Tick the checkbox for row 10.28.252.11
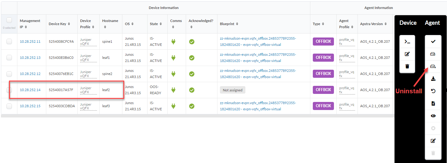The height and width of the screenshot is (163, 447). pyautogui.click(x=9, y=42)
